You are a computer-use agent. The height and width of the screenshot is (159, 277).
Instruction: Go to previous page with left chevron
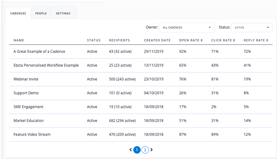coord(130,150)
